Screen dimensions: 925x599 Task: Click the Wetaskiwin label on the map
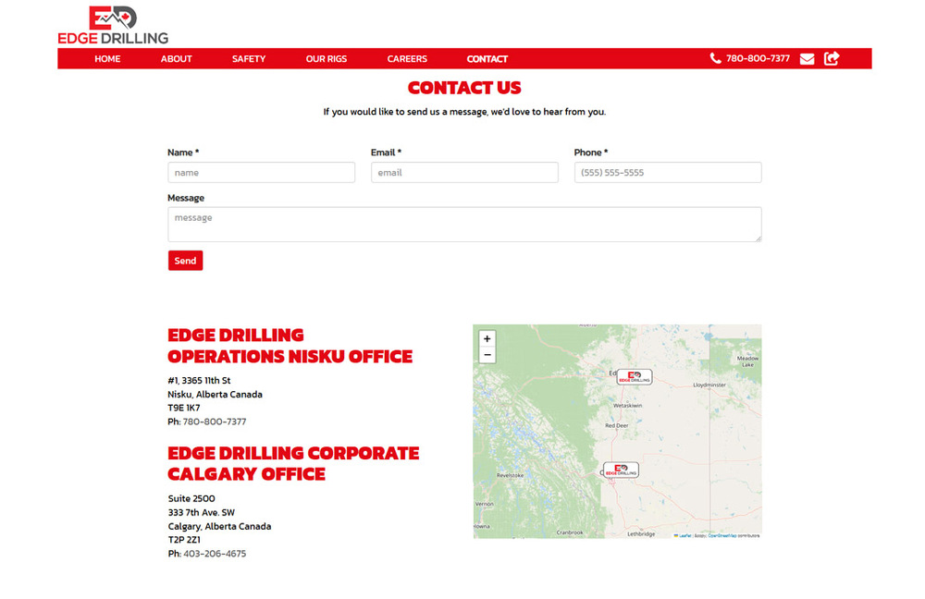click(628, 406)
